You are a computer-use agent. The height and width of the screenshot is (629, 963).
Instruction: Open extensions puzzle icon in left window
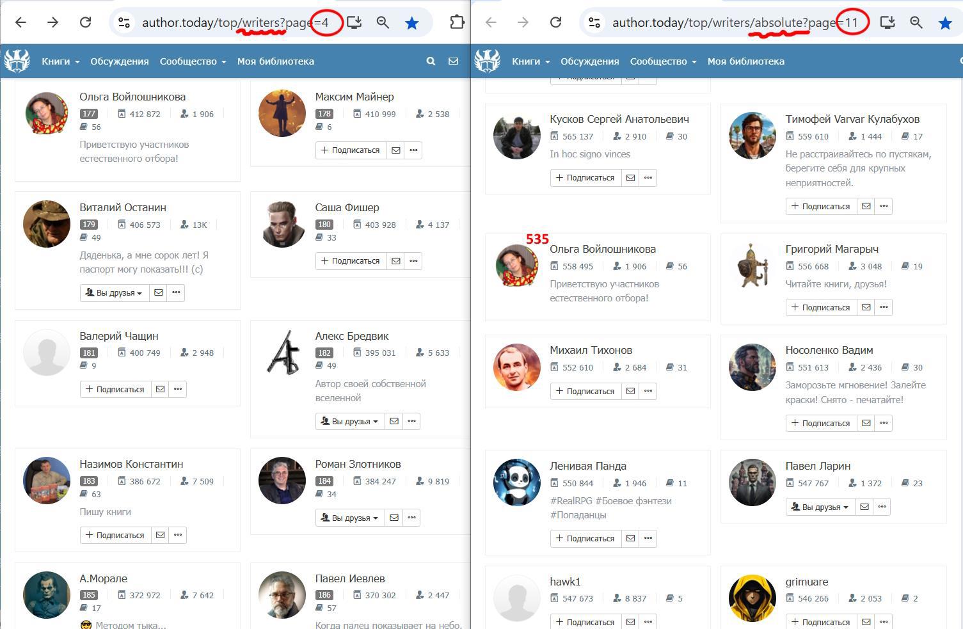point(457,22)
